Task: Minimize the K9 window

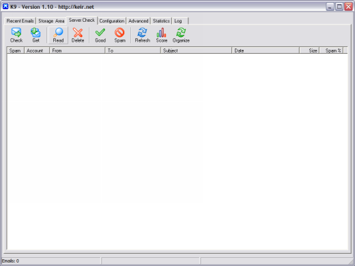Action: 330,7
